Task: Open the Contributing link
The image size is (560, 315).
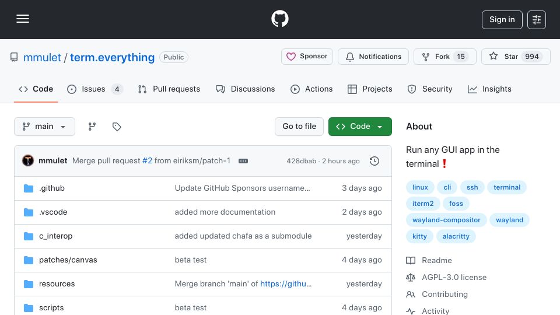Action: coord(437,294)
